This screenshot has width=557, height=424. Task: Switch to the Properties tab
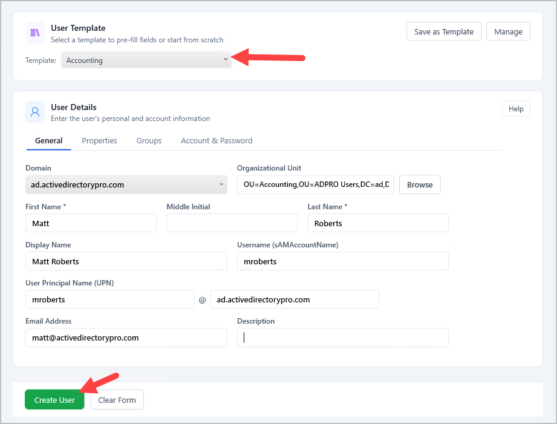point(99,140)
